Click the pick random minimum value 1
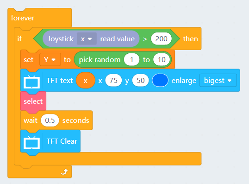This screenshot has width=249, height=184. [x=131, y=60]
